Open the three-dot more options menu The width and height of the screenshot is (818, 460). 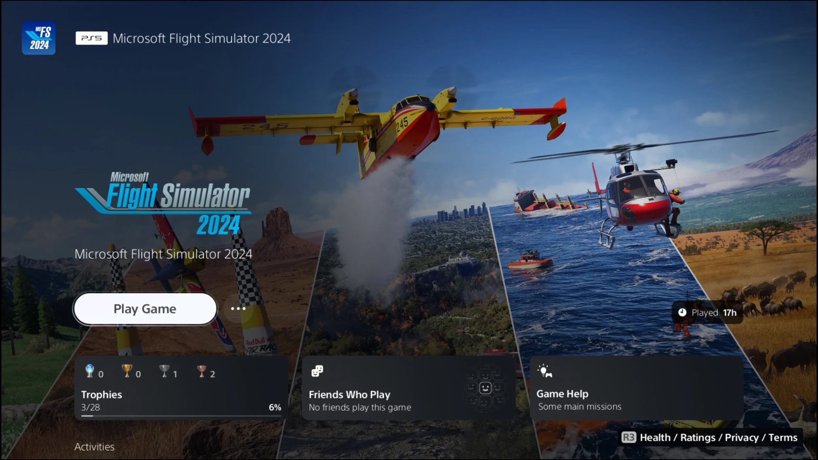(238, 309)
